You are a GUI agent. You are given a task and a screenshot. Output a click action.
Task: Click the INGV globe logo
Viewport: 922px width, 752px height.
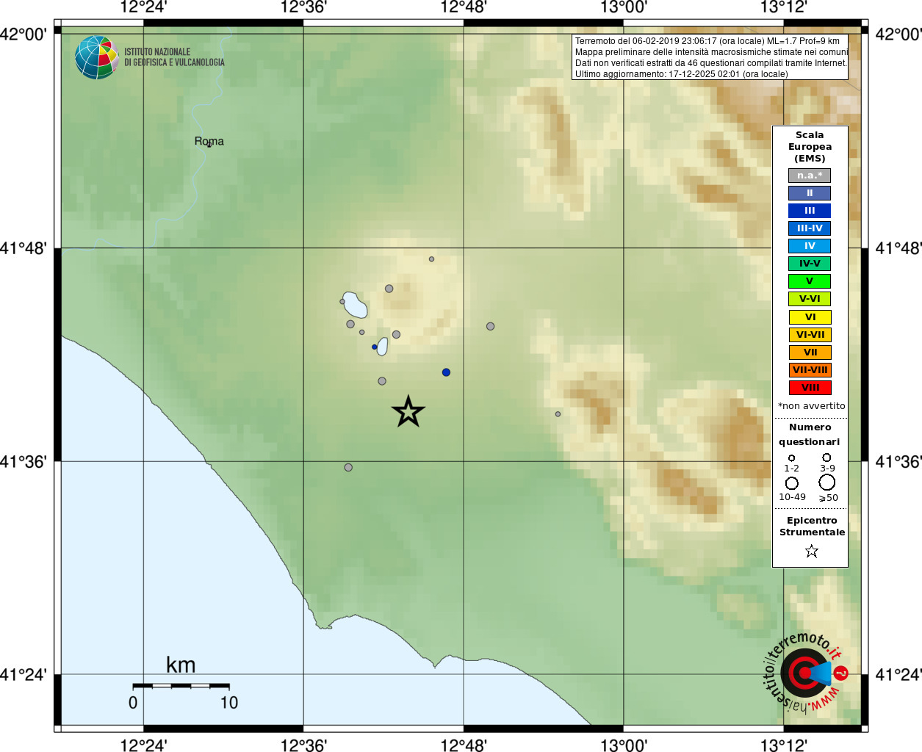coord(96,57)
